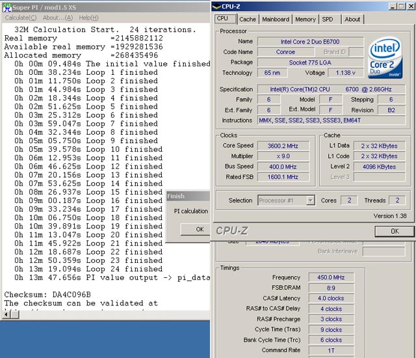Click the Version 1.38 label
Viewport: 416px width, 358px height.
390,216
